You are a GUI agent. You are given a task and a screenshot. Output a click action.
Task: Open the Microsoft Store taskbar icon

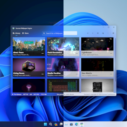coord(71,124)
